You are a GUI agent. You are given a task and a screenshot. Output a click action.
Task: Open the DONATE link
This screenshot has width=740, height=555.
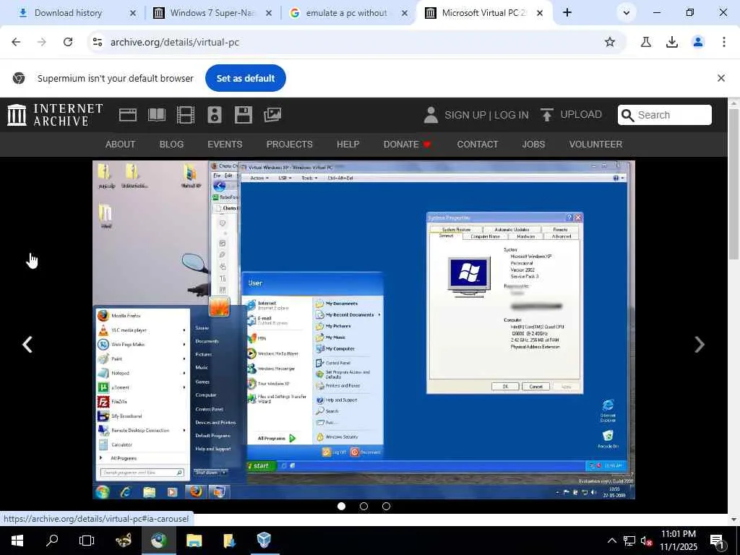point(407,145)
